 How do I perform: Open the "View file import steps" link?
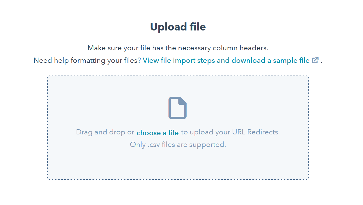[x=226, y=60]
